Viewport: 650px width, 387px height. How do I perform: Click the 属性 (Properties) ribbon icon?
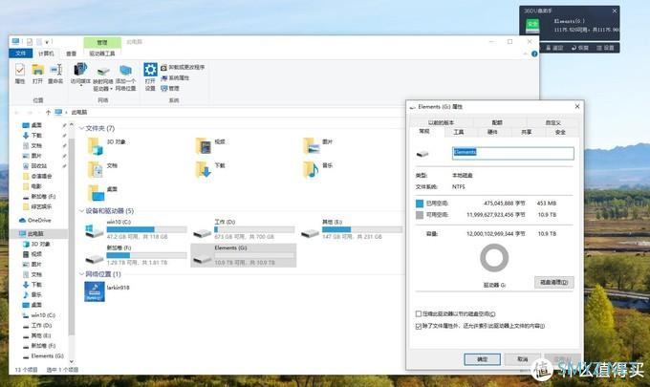coord(20,73)
